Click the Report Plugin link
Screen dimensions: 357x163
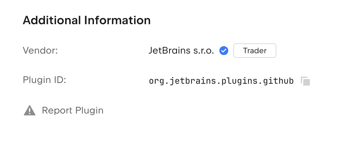[x=73, y=111]
